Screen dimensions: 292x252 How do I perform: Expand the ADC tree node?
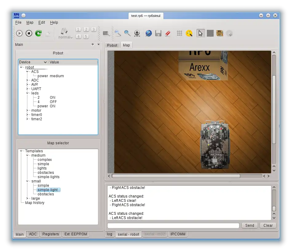click(27, 80)
